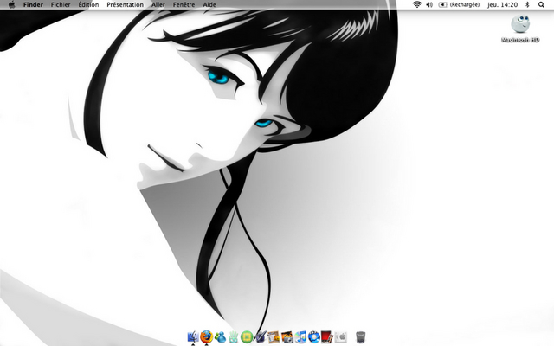Open the Apple menu
The height and width of the screenshot is (346, 554).
pos(11,4)
